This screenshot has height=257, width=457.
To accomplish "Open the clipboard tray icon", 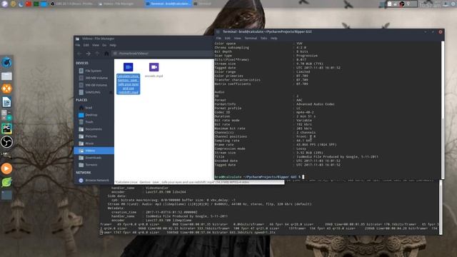I will tap(390, 4).
